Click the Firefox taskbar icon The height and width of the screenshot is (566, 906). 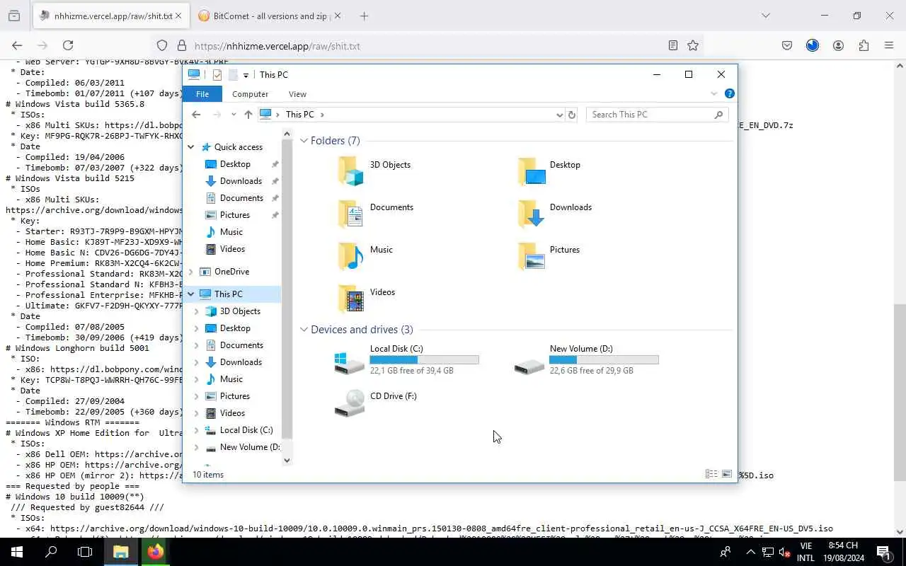pos(156,552)
